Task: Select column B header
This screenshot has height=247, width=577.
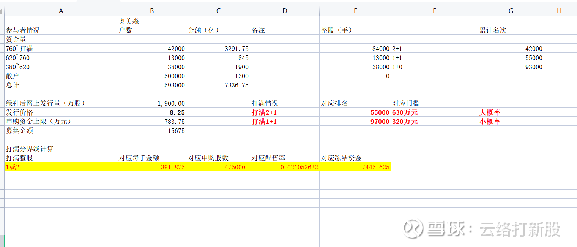Action: pyautogui.click(x=152, y=11)
